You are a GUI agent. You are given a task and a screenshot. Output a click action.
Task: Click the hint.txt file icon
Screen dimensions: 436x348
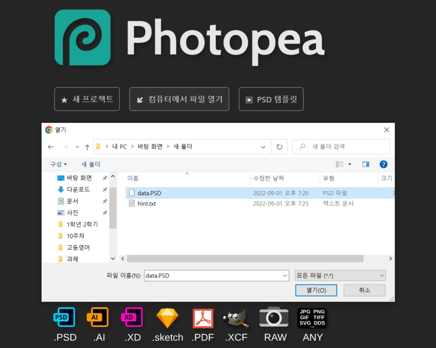click(x=132, y=203)
